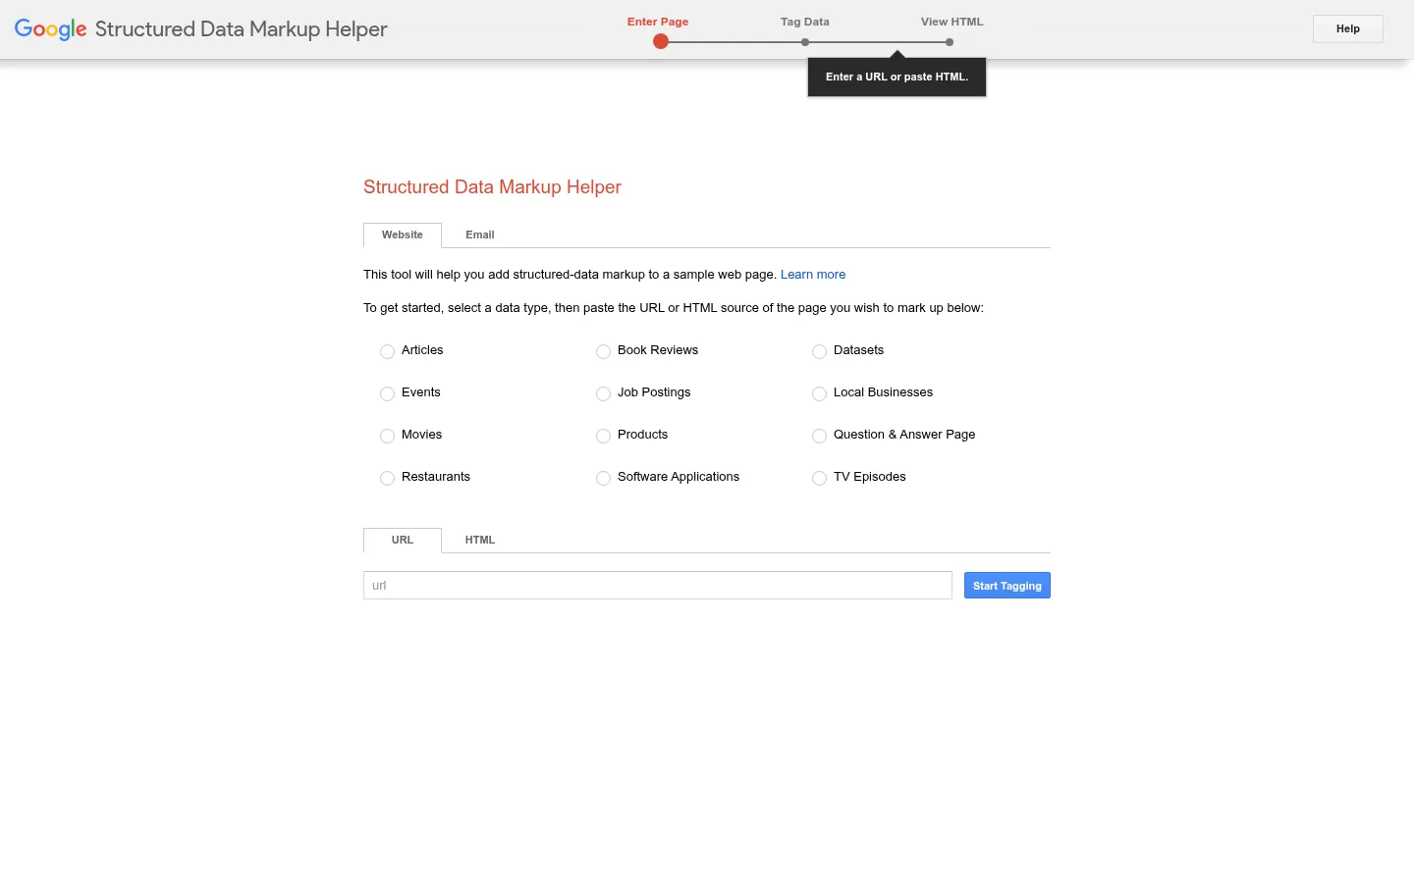Select the Restaurants radio button
This screenshot has height=883, width=1414.
[387, 478]
